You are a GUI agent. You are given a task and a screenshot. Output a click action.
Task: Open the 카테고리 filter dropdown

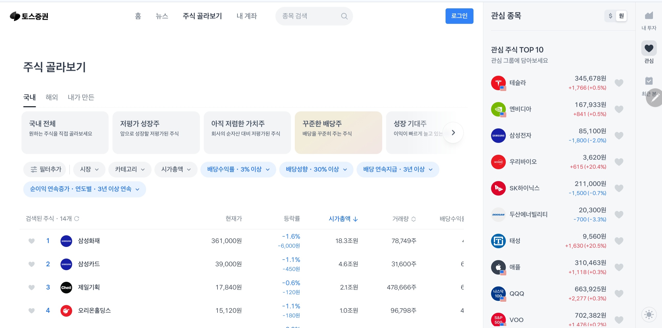pyautogui.click(x=130, y=169)
